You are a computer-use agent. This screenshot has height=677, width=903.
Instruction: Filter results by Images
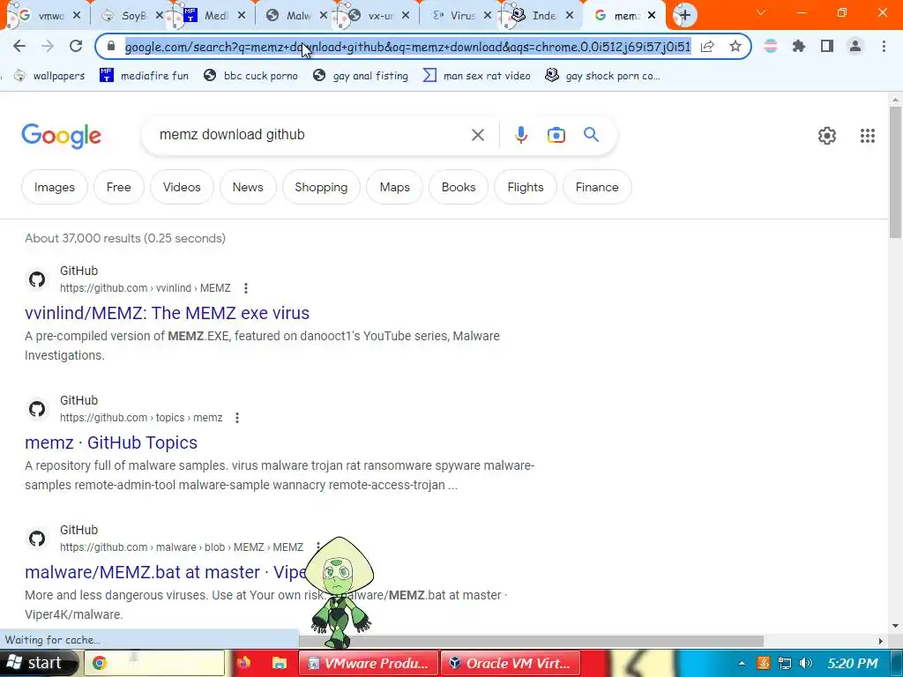(55, 187)
